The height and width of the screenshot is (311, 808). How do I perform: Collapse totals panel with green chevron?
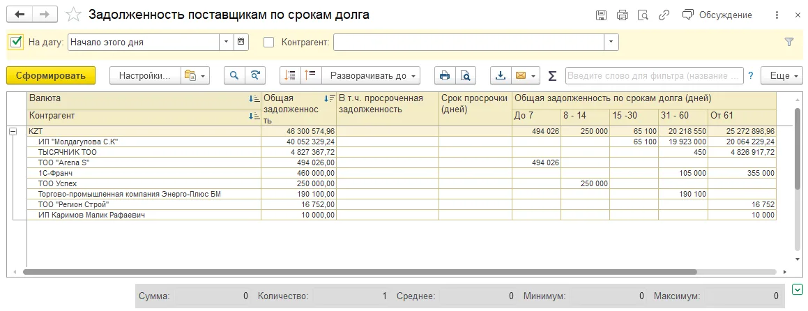(x=797, y=289)
